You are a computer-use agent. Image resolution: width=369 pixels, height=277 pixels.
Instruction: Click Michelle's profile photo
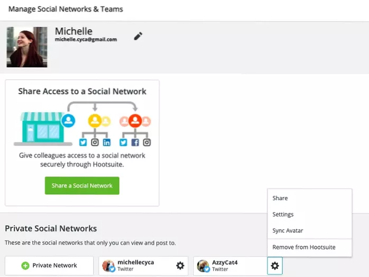click(26, 47)
